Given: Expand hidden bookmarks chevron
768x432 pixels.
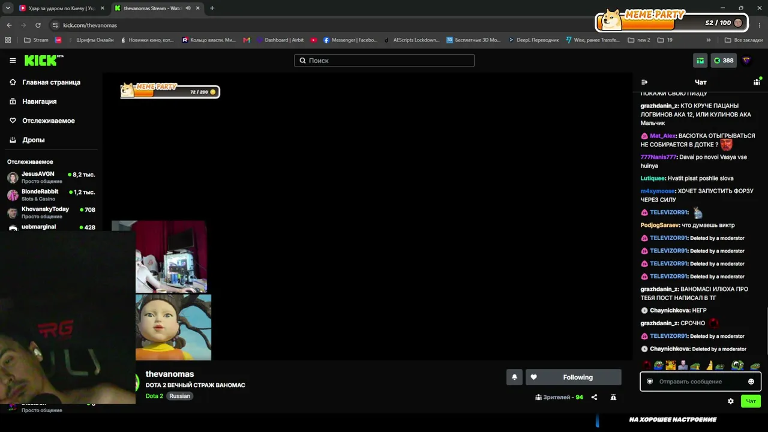Looking at the screenshot, I should (709, 40).
